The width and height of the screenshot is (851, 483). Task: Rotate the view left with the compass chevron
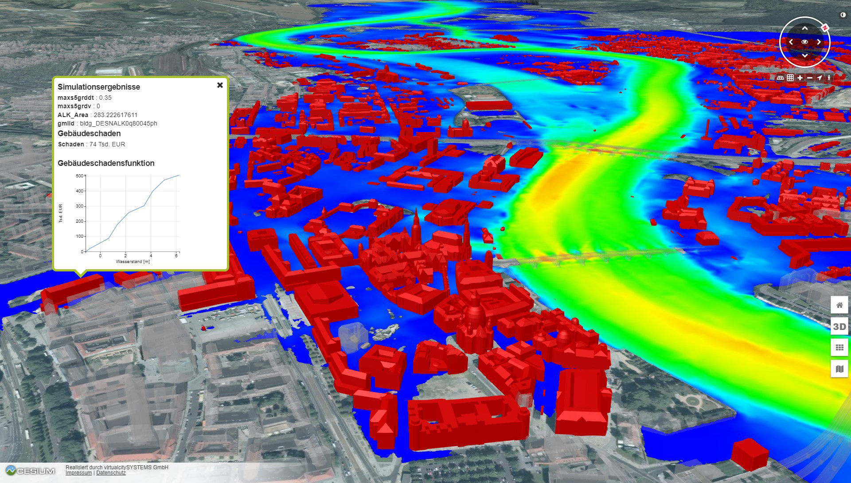[x=791, y=42]
